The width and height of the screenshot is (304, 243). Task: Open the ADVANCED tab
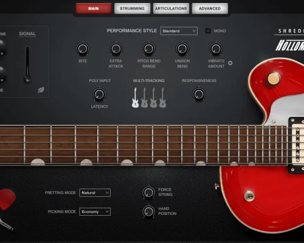[210, 9]
